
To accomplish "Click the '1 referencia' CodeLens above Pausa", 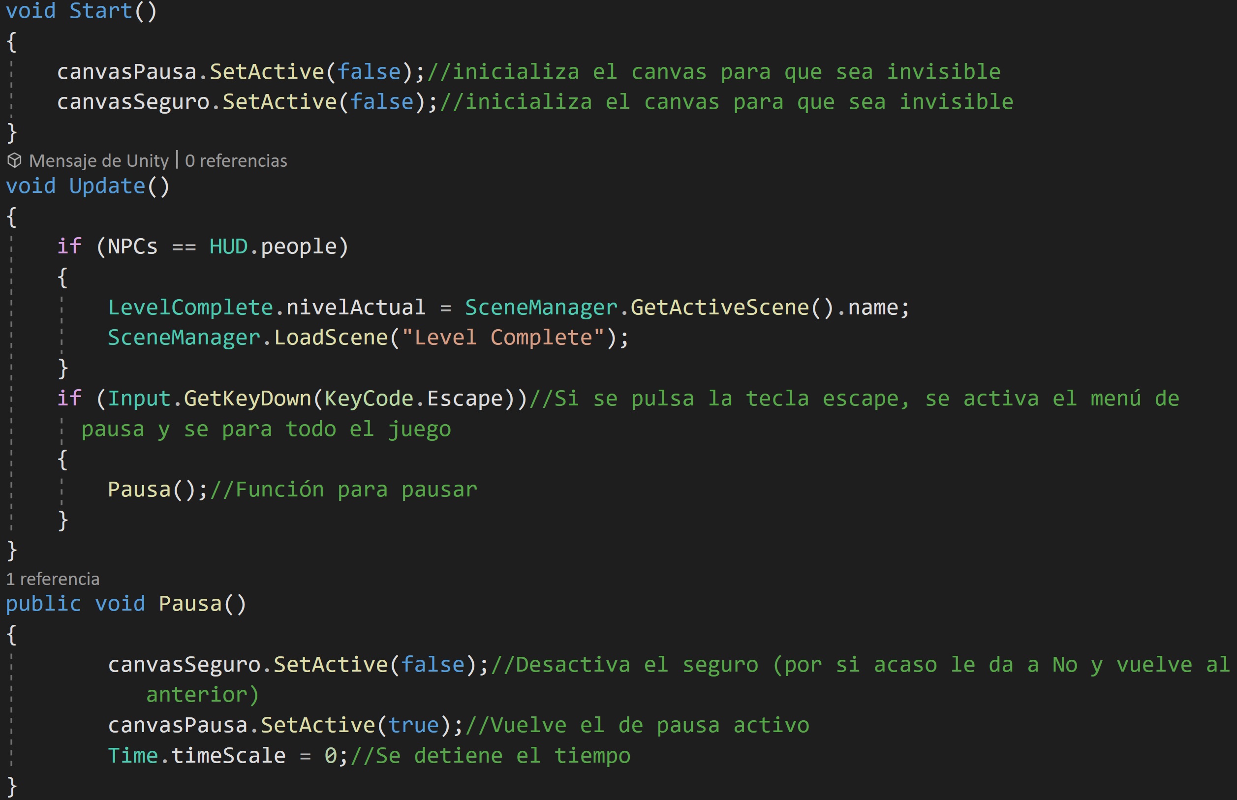I will 53,579.
